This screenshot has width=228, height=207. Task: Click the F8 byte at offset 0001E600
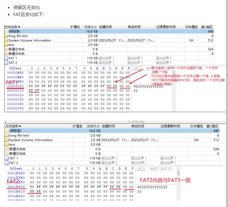[x=32, y=187]
